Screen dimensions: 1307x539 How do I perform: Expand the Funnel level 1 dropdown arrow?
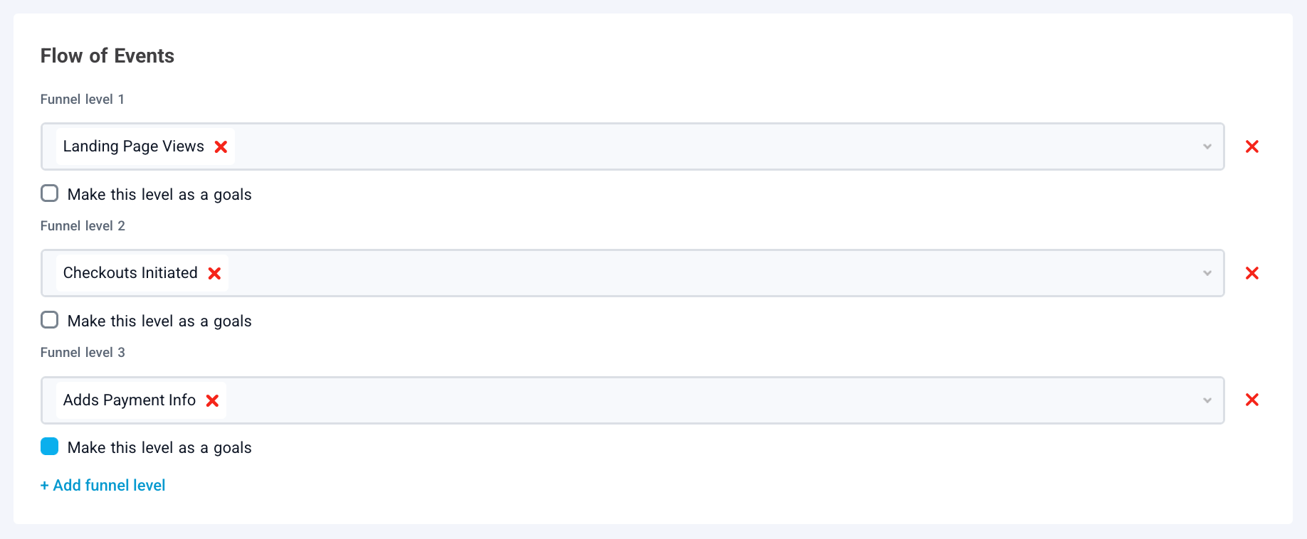pos(1207,147)
